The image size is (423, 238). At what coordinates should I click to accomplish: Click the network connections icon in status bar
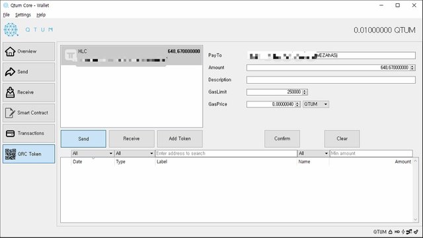point(409,232)
